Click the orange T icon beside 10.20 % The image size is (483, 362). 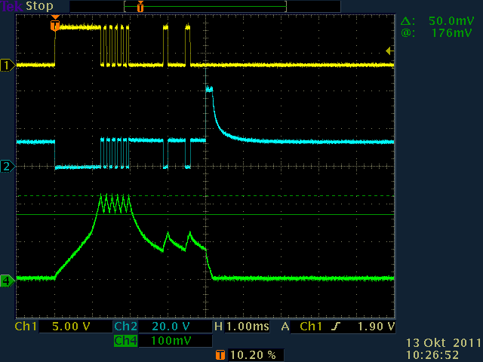click(x=220, y=354)
